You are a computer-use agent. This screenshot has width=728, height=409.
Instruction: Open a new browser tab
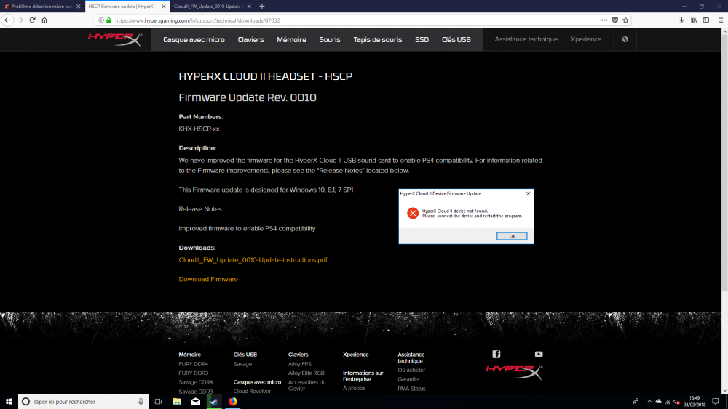(262, 6)
